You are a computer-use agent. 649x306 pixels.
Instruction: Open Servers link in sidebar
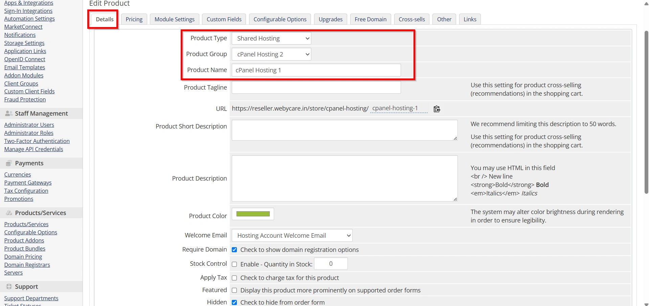click(14, 273)
